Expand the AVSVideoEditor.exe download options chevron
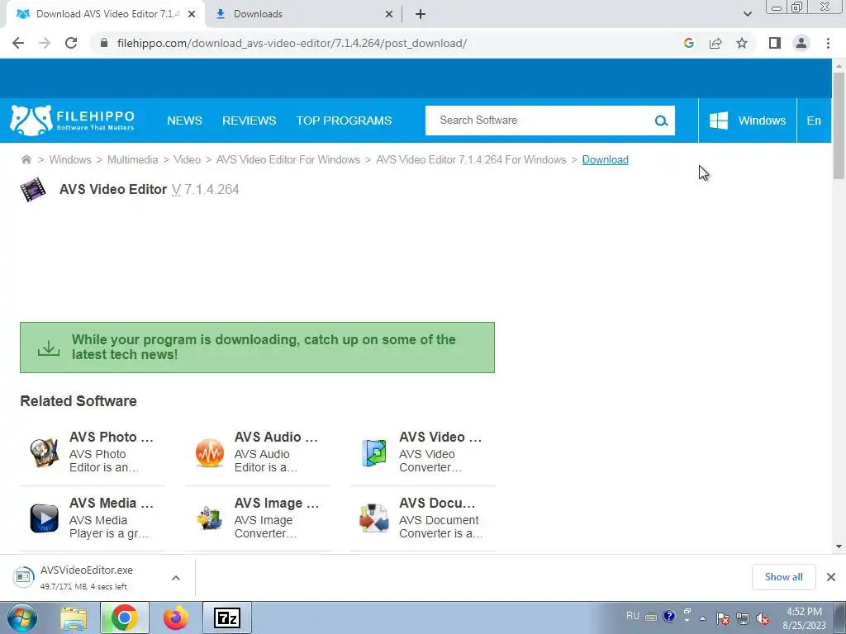 (x=176, y=578)
